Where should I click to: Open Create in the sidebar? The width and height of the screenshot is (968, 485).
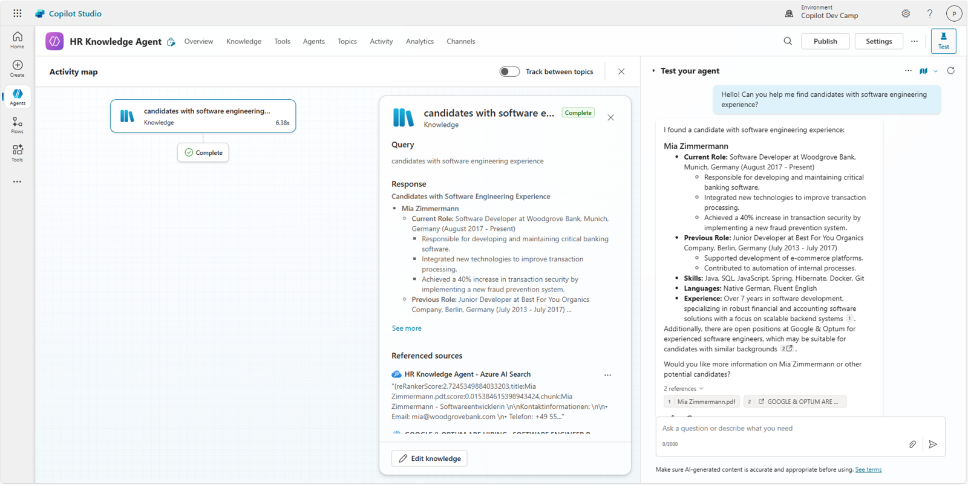click(18, 68)
